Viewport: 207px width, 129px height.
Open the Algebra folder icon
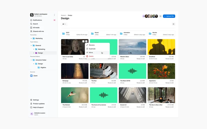point(39,68)
